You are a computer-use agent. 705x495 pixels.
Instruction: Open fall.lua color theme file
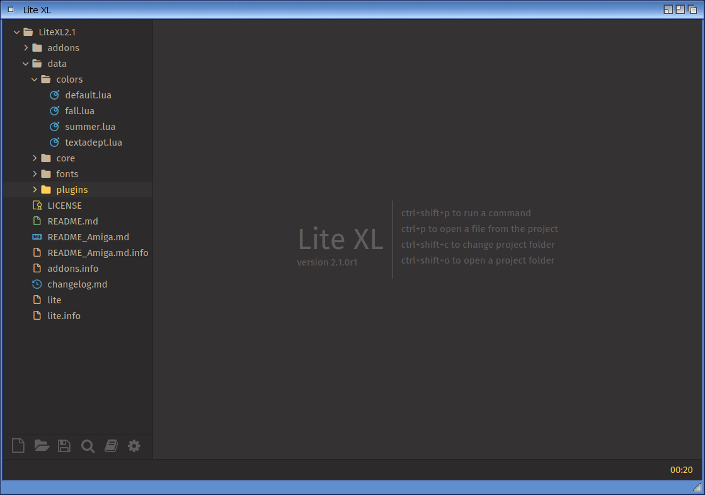pyautogui.click(x=79, y=111)
